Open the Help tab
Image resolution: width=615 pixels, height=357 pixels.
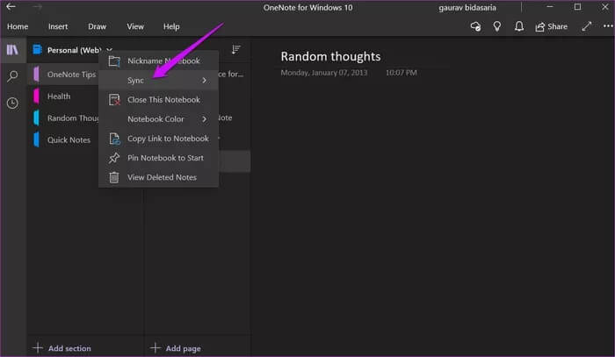(171, 26)
